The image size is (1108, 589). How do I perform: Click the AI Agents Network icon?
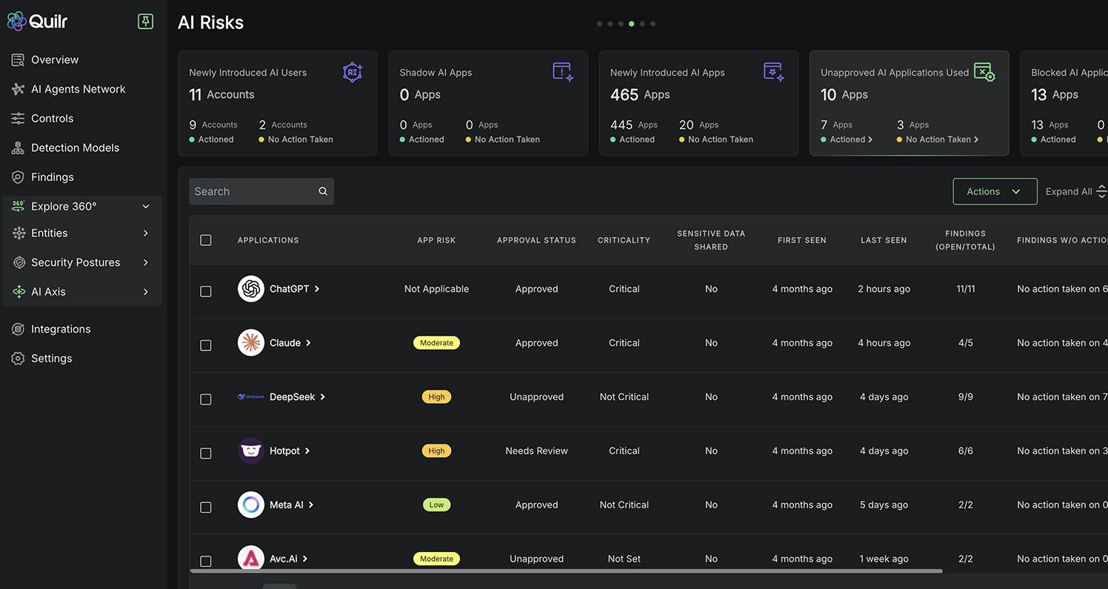18,89
